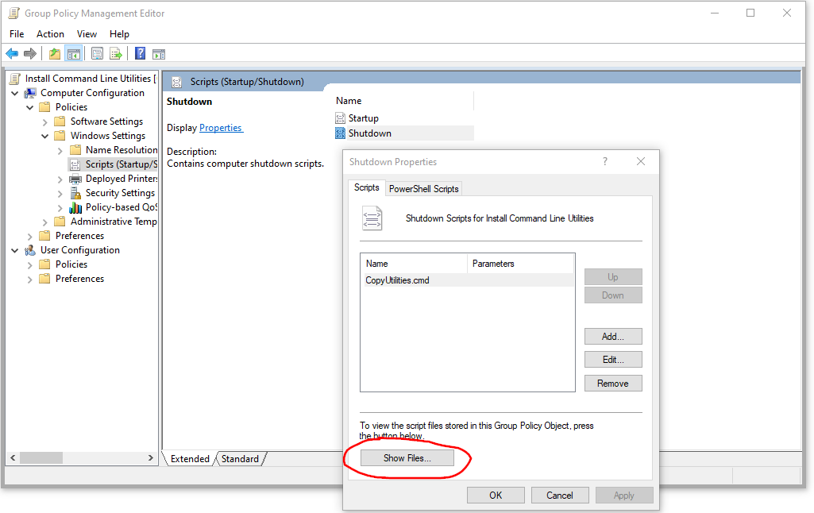Select Preferences under User Configuration
Image resolution: width=814 pixels, height=513 pixels.
(80, 279)
